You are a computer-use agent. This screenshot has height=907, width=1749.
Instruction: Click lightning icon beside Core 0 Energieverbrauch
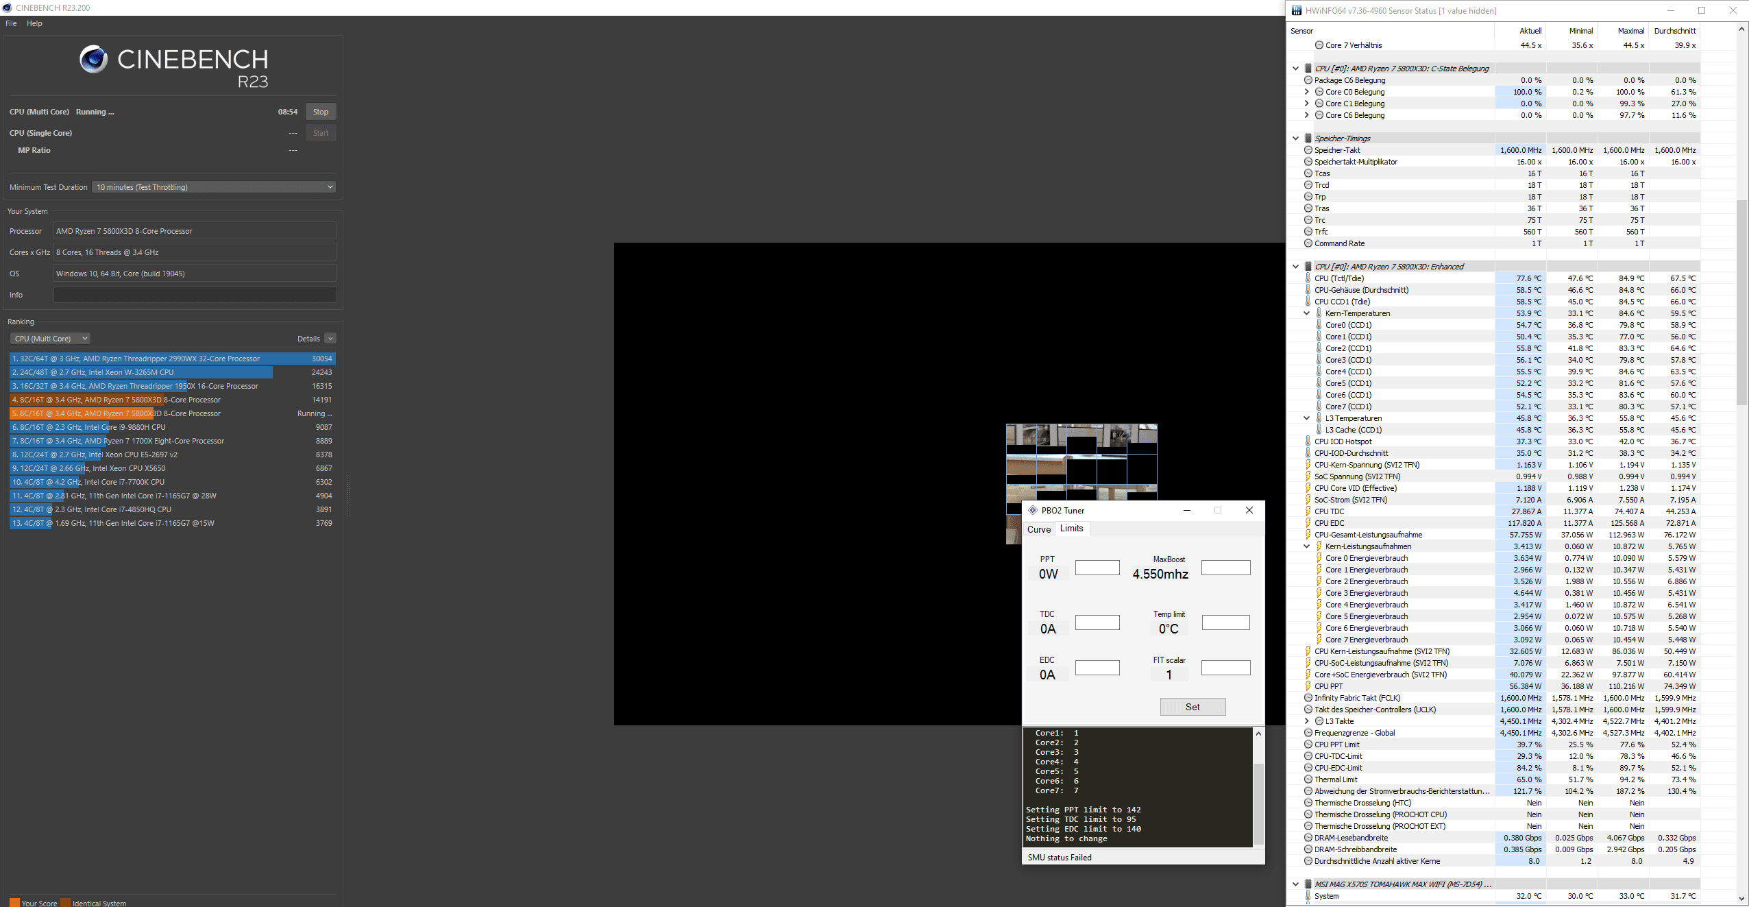(1319, 558)
